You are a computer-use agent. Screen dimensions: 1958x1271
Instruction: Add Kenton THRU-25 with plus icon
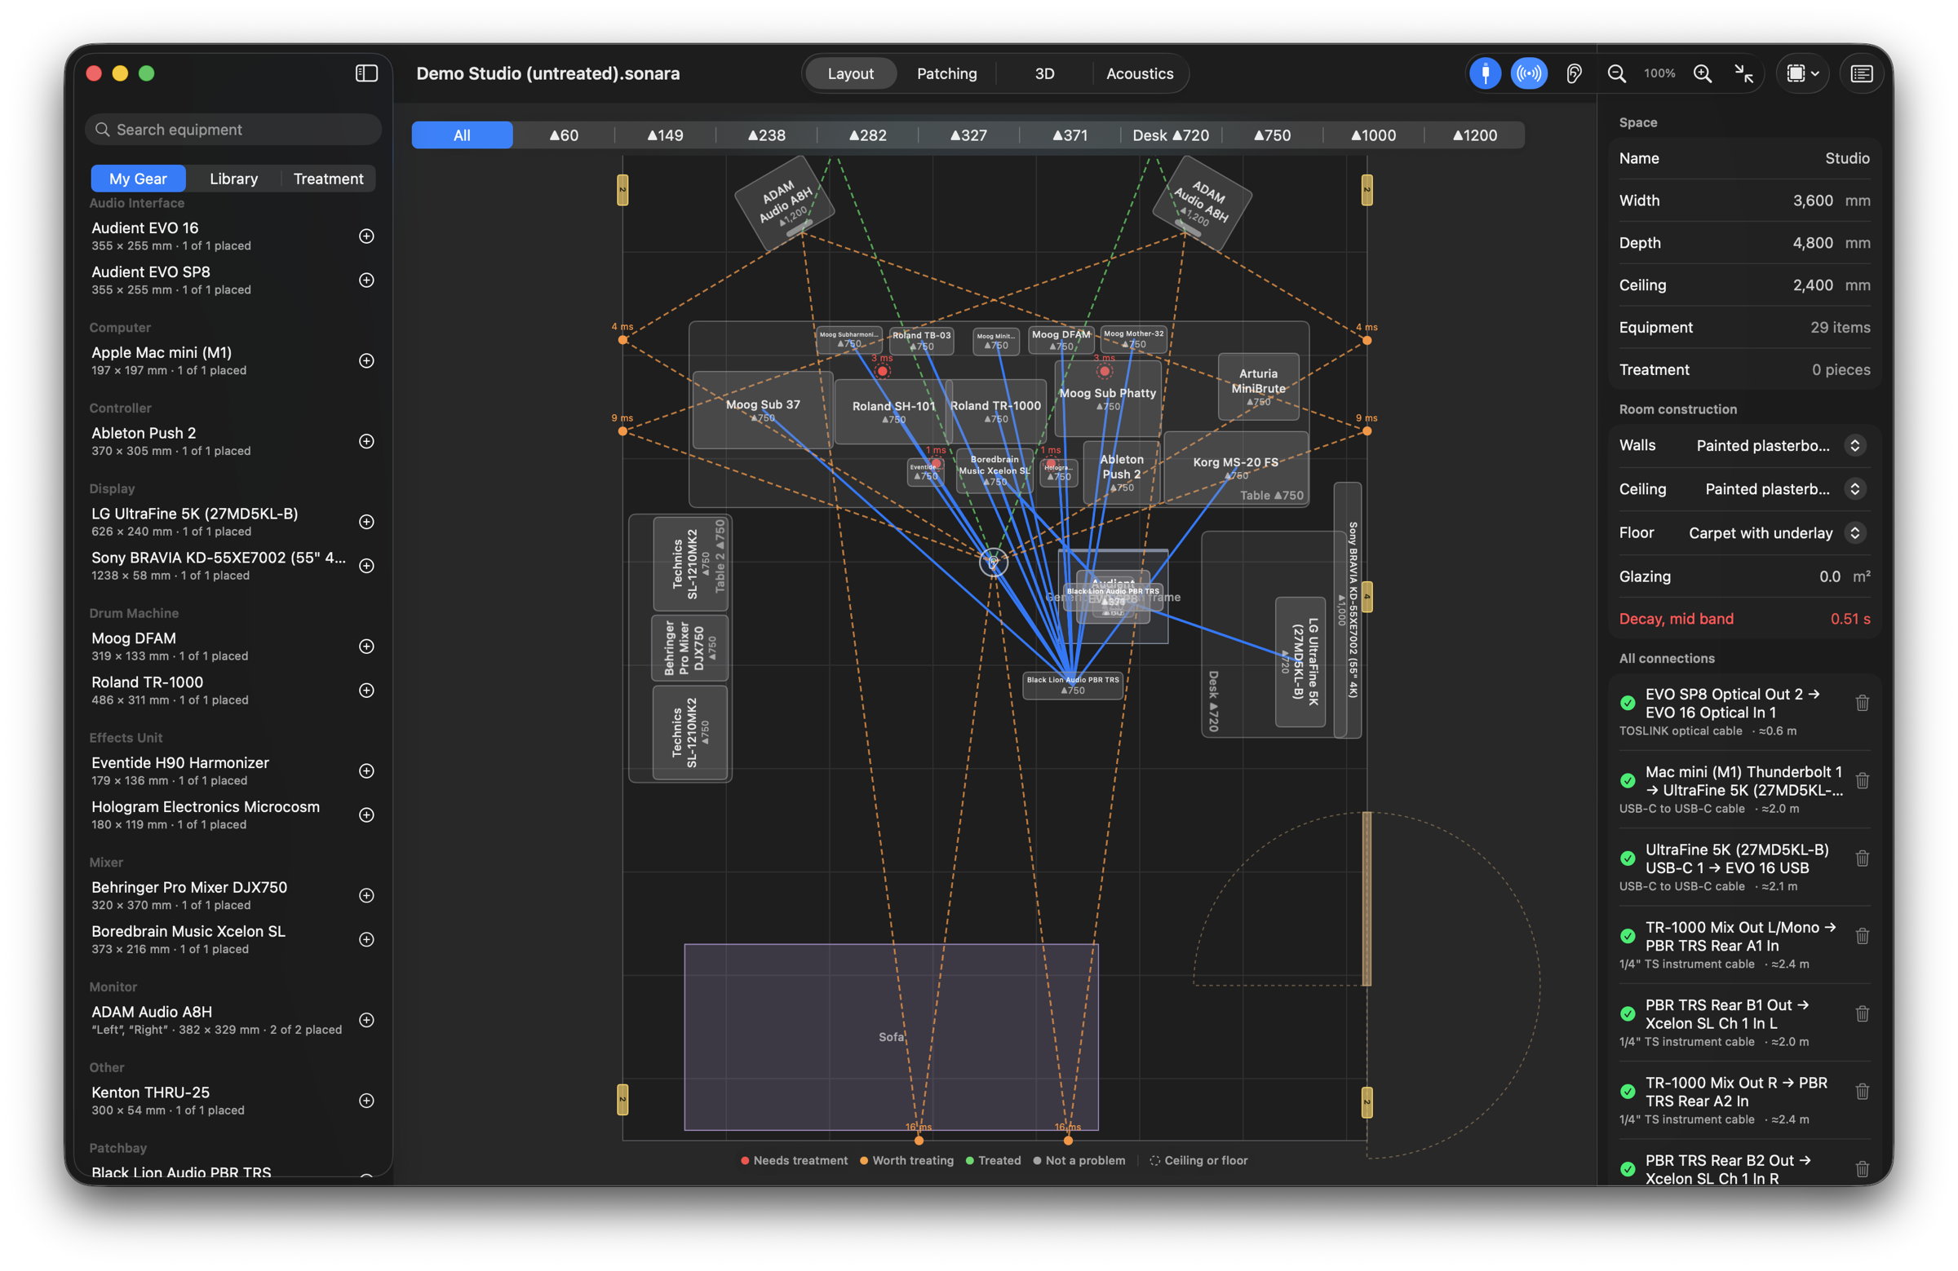click(367, 1101)
